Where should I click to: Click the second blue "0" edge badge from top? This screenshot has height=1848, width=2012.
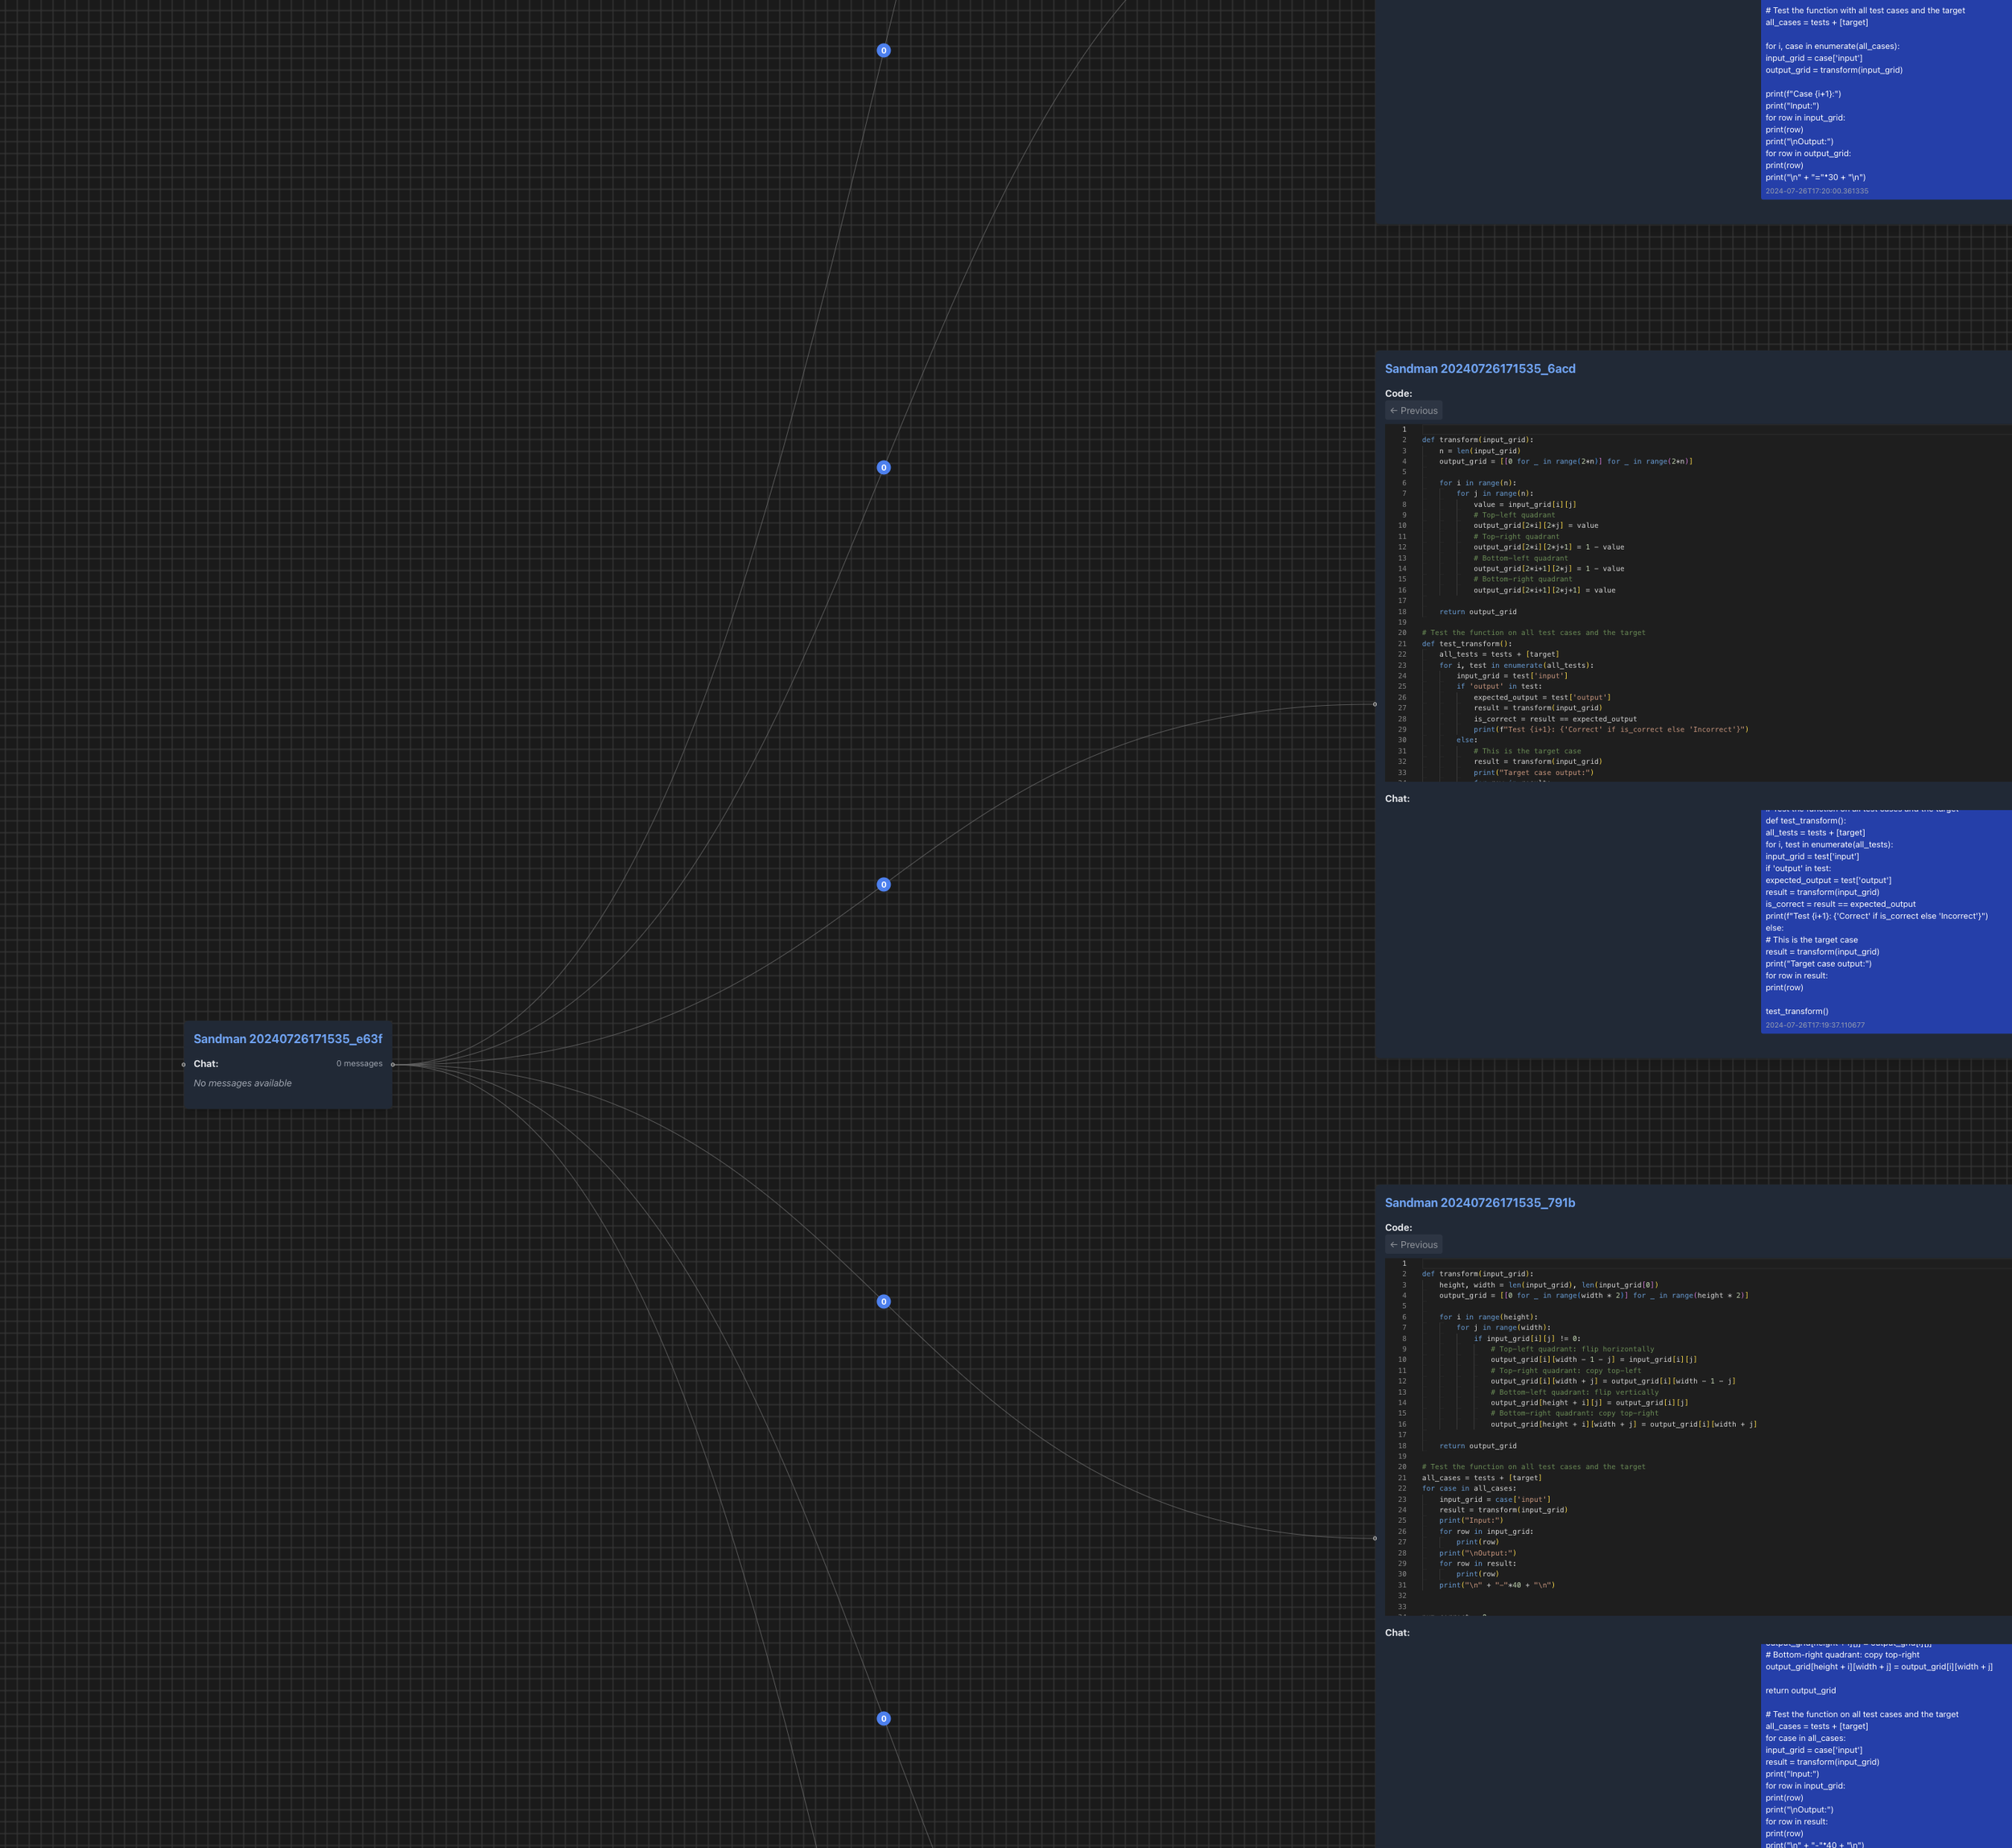(x=883, y=467)
